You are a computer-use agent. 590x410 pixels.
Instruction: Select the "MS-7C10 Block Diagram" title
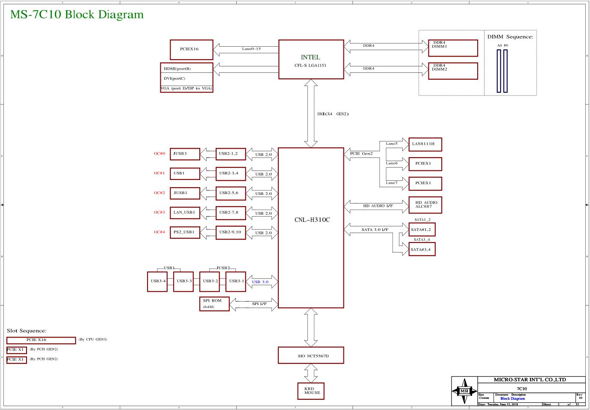(77, 15)
